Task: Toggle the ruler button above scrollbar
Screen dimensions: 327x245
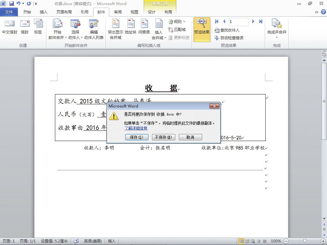Action: (324, 55)
